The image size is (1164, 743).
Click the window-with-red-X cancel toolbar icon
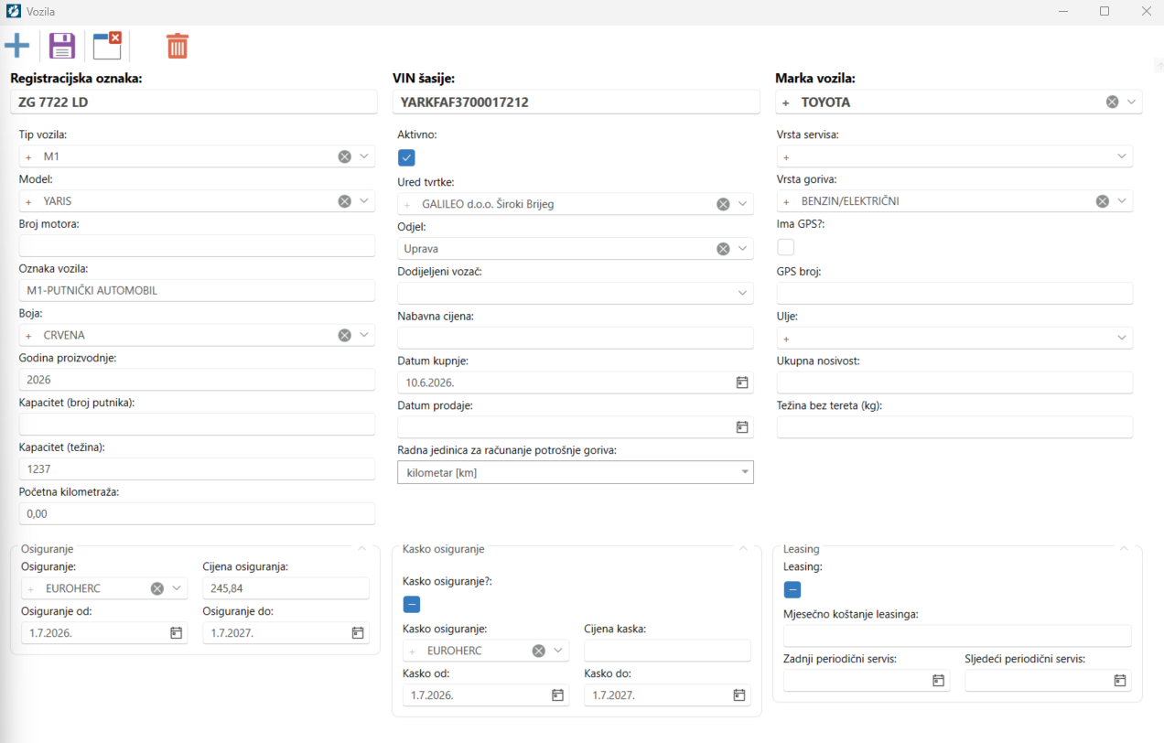(x=108, y=46)
